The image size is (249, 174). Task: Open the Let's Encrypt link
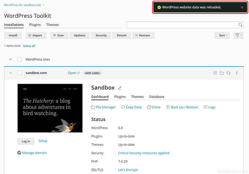tap(128, 170)
